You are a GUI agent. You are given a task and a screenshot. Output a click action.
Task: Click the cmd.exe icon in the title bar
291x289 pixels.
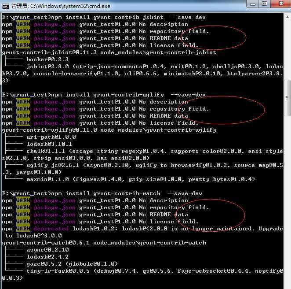tap(6, 7)
